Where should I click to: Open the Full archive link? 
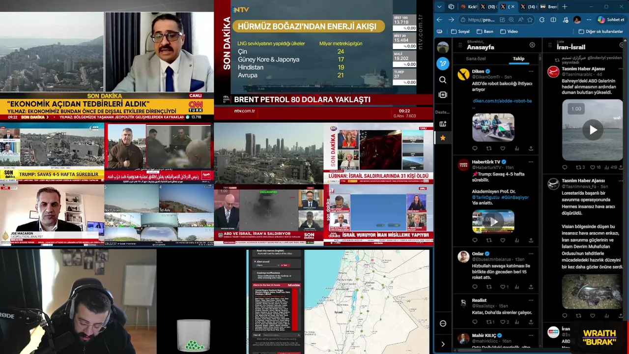294,285
